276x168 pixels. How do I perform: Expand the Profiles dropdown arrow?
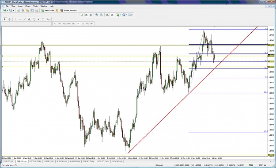13,11
